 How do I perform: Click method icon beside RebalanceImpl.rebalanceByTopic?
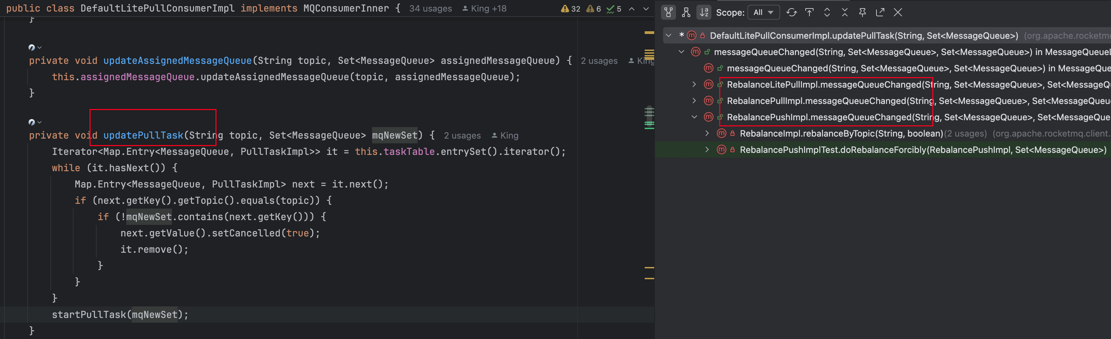[722, 133]
